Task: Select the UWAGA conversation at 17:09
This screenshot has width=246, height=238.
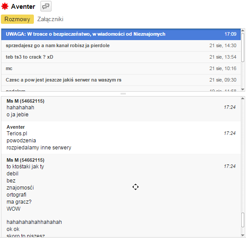Action: [x=121, y=34]
